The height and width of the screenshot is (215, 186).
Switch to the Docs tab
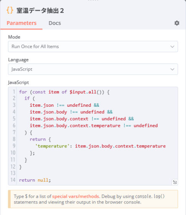pos(54,23)
